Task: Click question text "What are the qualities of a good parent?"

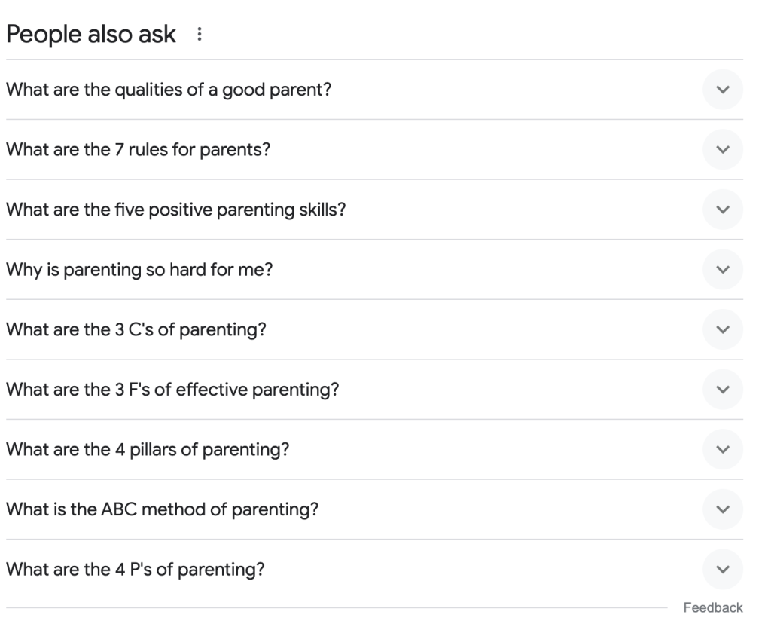Action: [x=169, y=90]
